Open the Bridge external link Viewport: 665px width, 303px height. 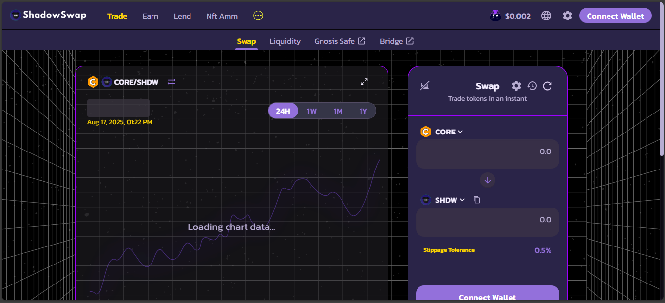[x=397, y=41]
